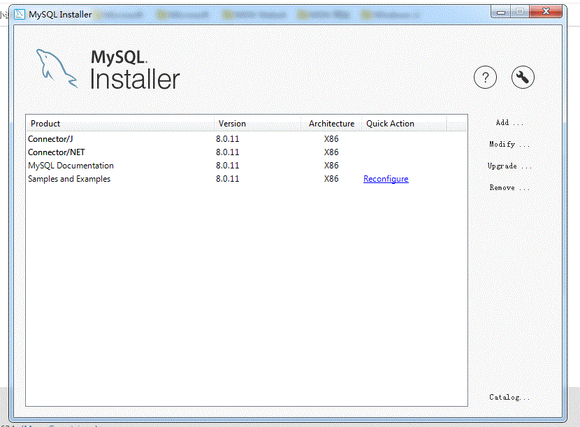Screen dimensions: 580x427
Task: Click the Reconfigure link for Samples and Examples
Action: pyautogui.click(x=386, y=179)
